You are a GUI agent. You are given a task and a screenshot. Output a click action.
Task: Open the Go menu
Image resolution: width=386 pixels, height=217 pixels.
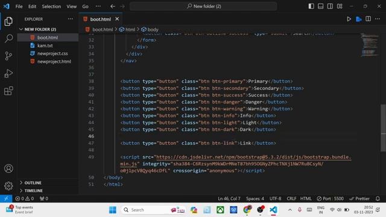(85, 7)
